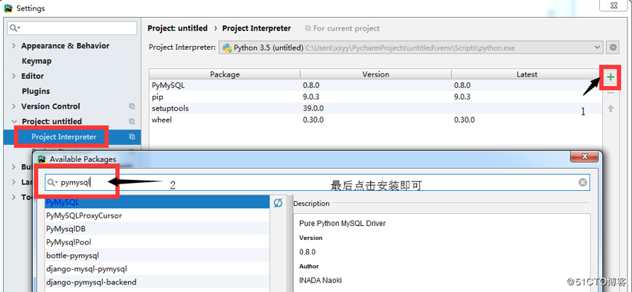Click the green plus install package icon
This screenshot has height=292, width=632.
(610, 77)
